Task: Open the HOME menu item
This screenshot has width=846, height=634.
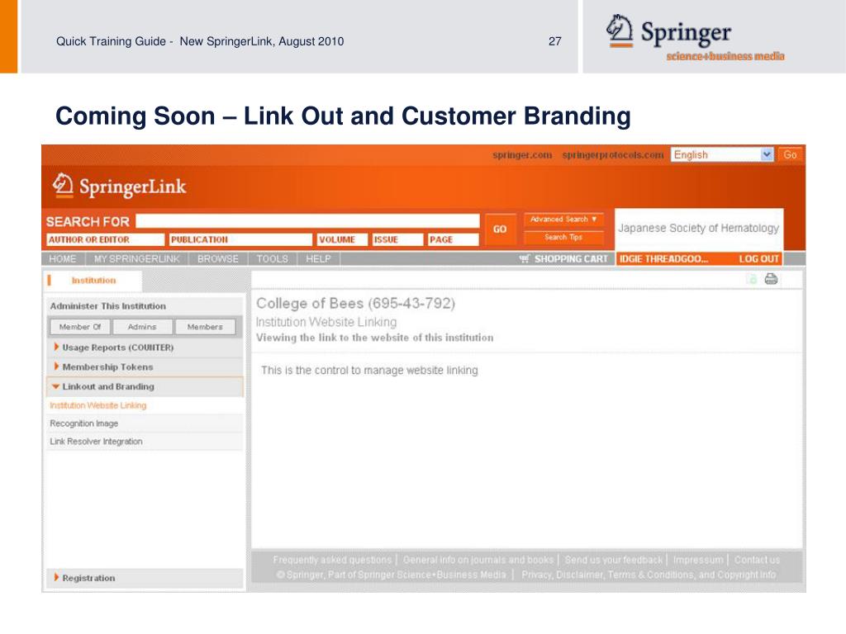Action: 63,258
